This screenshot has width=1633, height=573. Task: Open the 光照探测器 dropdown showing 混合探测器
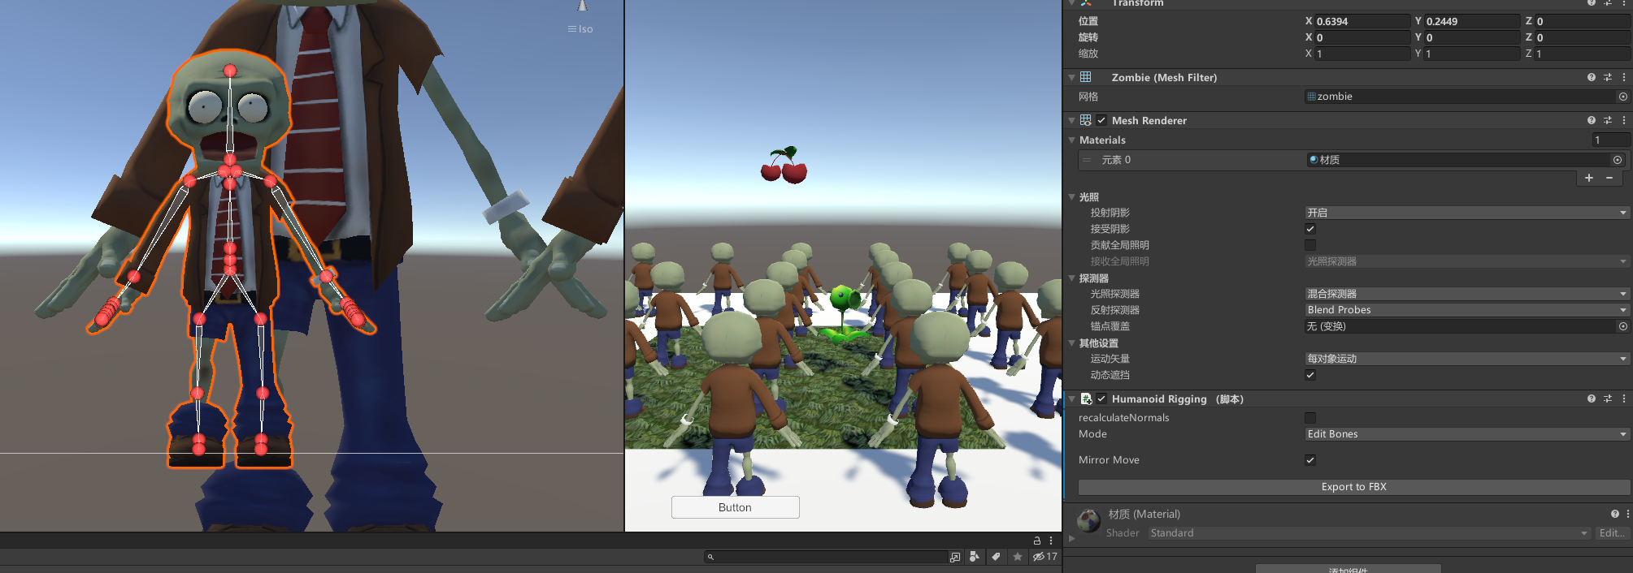coord(1467,294)
